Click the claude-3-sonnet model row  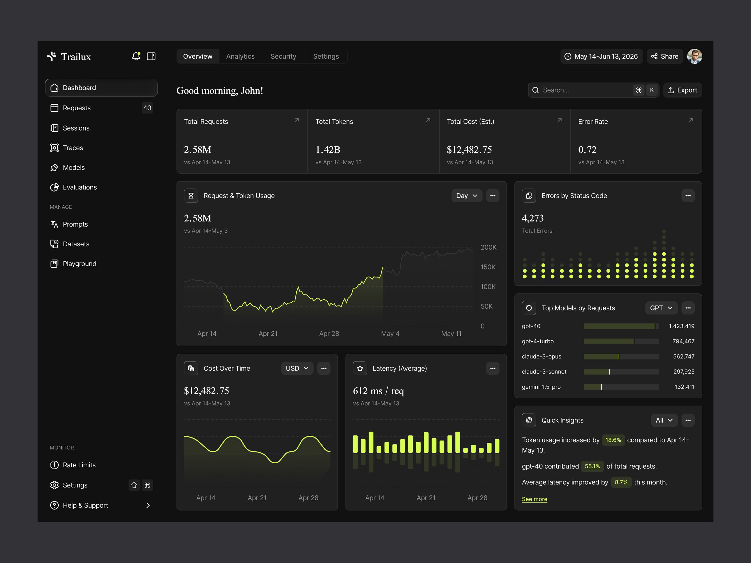pos(608,372)
